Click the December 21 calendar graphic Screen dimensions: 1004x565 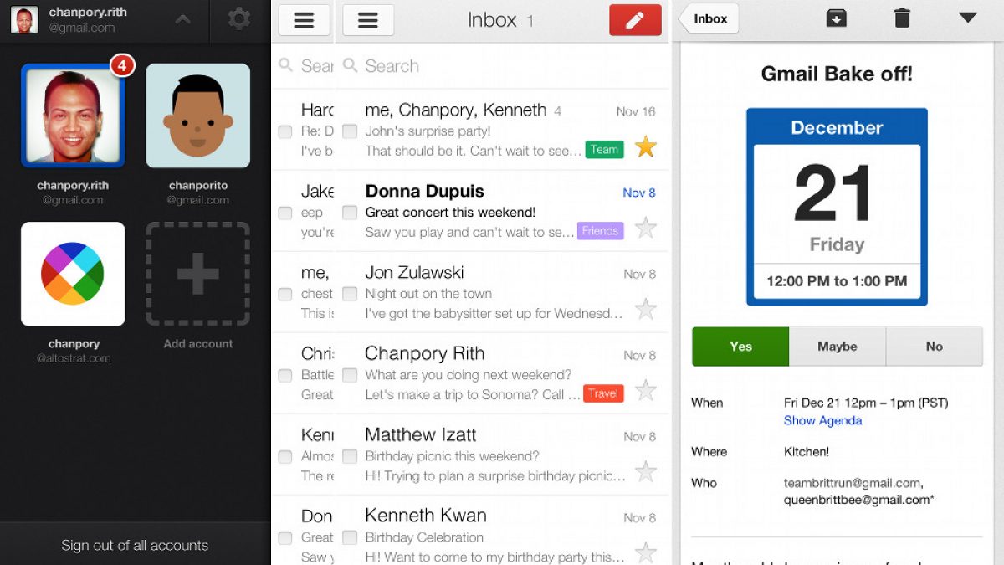pyautogui.click(x=837, y=207)
